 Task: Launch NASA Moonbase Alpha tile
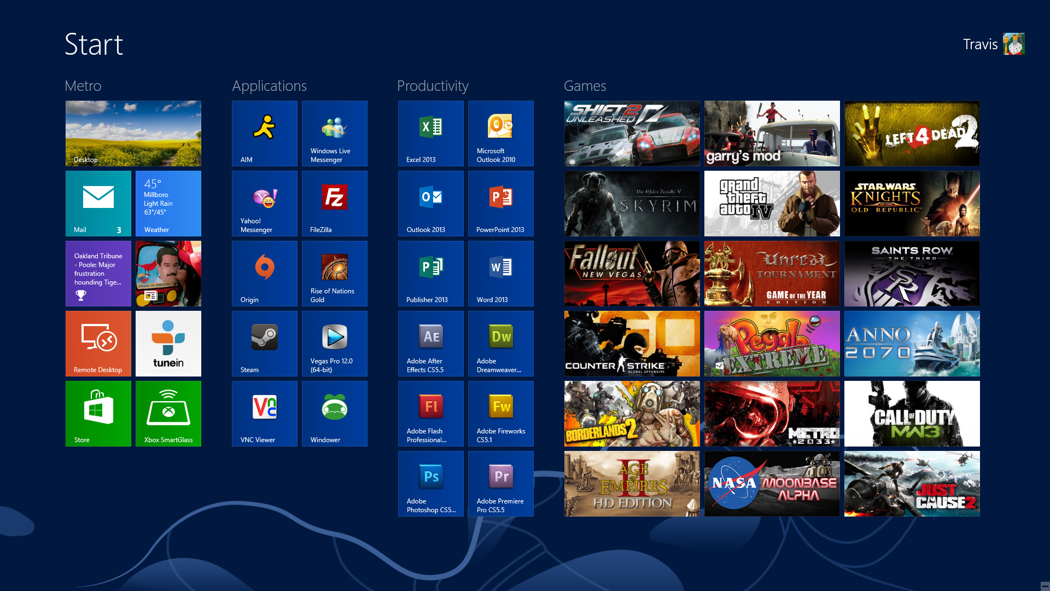coord(772,484)
